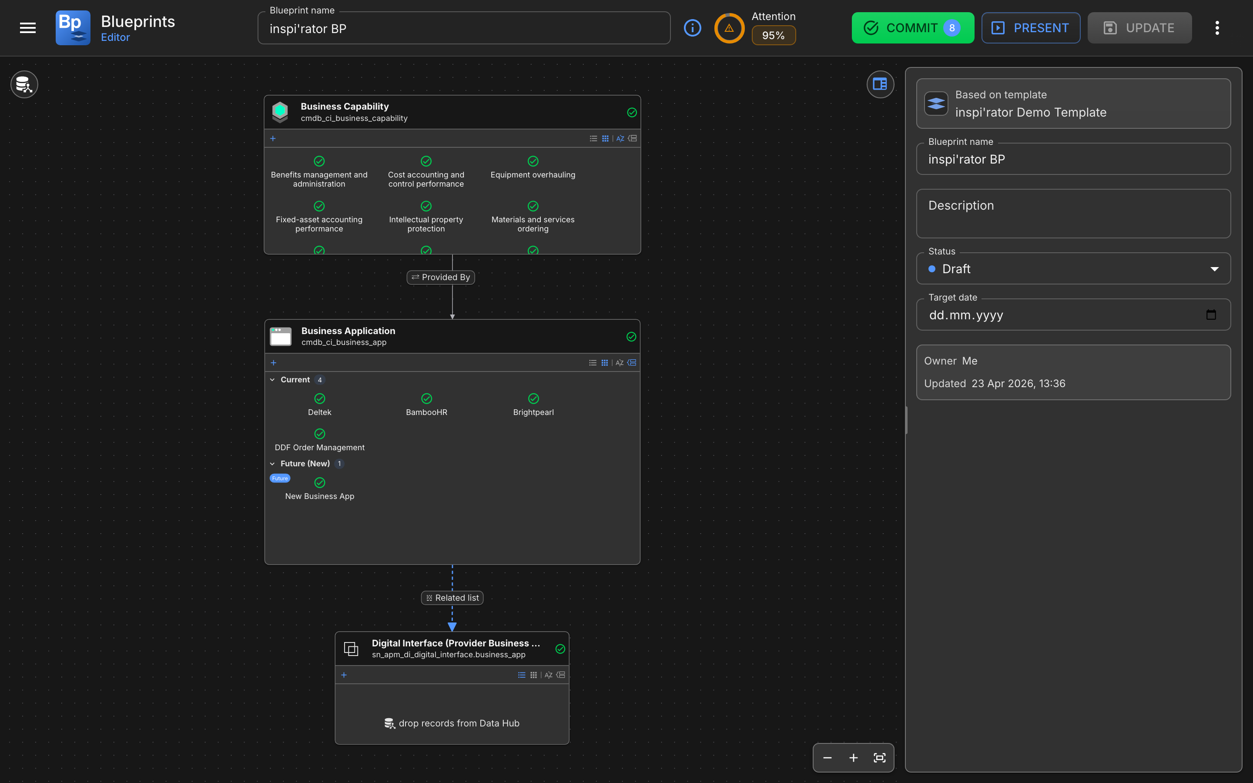Image resolution: width=1253 pixels, height=783 pixels.
Task: Sort Business Application records A-Z
Action: click(x=619, y=362)
